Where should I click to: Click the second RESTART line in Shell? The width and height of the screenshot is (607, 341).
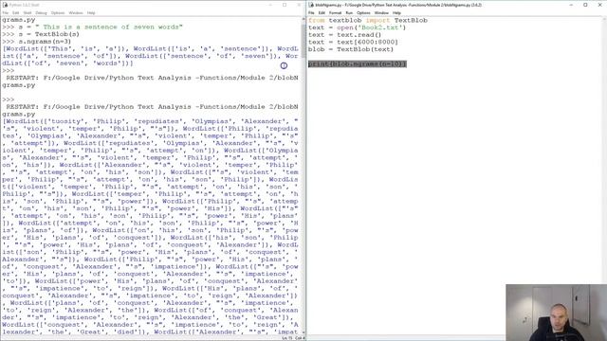150,110
